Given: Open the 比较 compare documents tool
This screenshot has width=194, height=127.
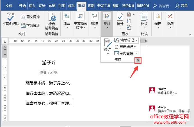Looking at the screenshot, I should 144,21.
